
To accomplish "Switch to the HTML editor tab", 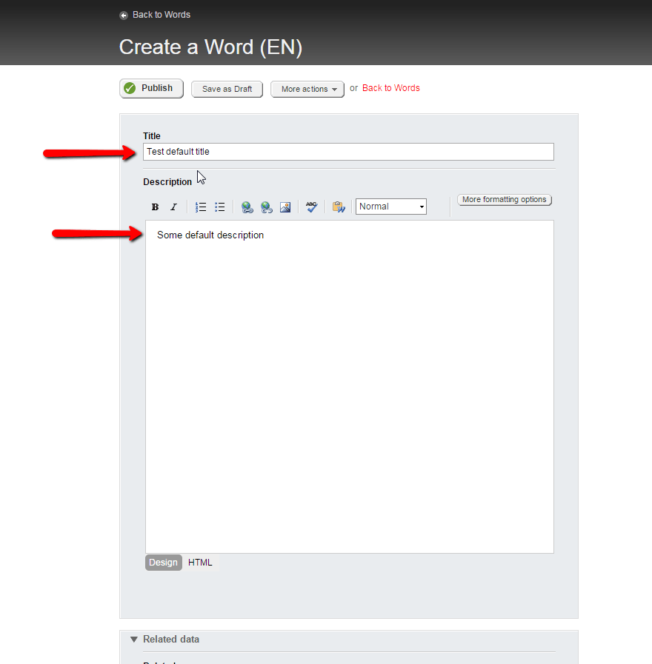I will pos(200,563).
